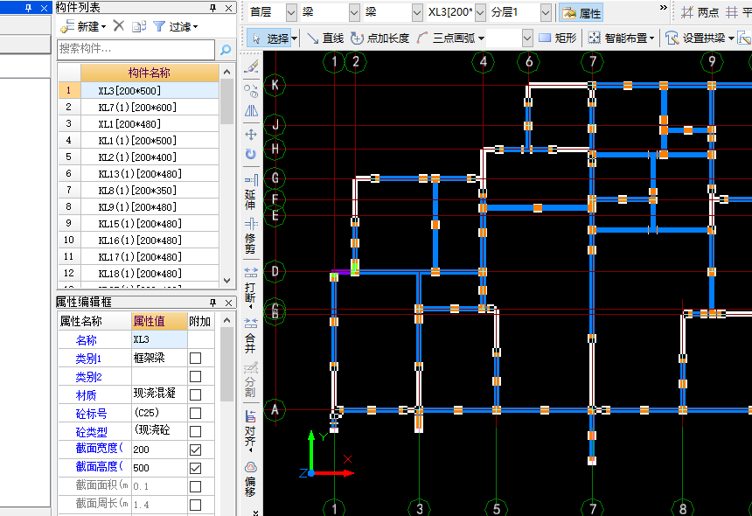Screen dimensions: 752x516
Task: Pin the 属性编辑框 panel
Action: pyautogui.click(x=213, y=302)
